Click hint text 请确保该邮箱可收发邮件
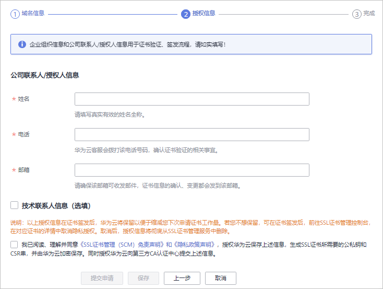The image size is (383, 289). pyautogui.click(x=158, y=186)
